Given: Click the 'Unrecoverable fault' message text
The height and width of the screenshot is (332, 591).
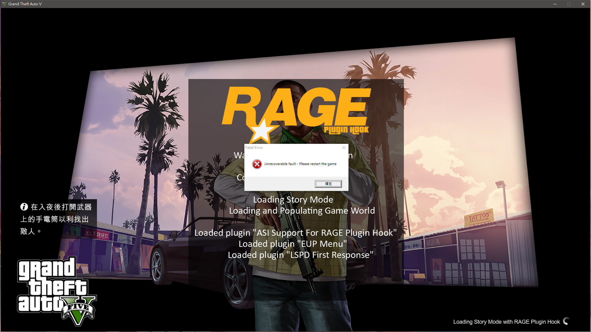Looking at the screenshot, I should (300, 164).
